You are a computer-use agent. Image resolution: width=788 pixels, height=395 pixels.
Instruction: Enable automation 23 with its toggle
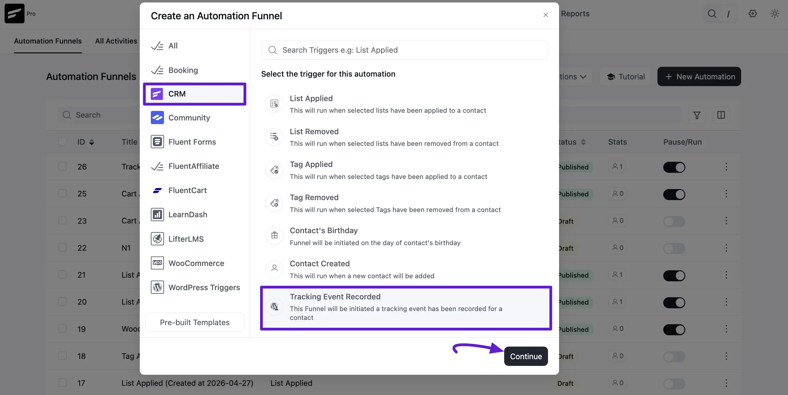click(x=674, y=221)
